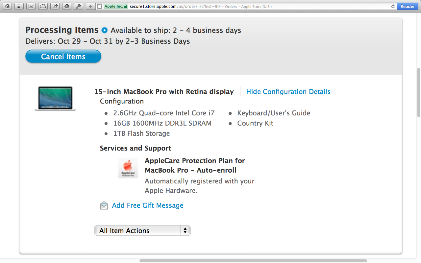Click the gift message envelope icon
This screenshot has width=421, height=263.
pos(104,205)
